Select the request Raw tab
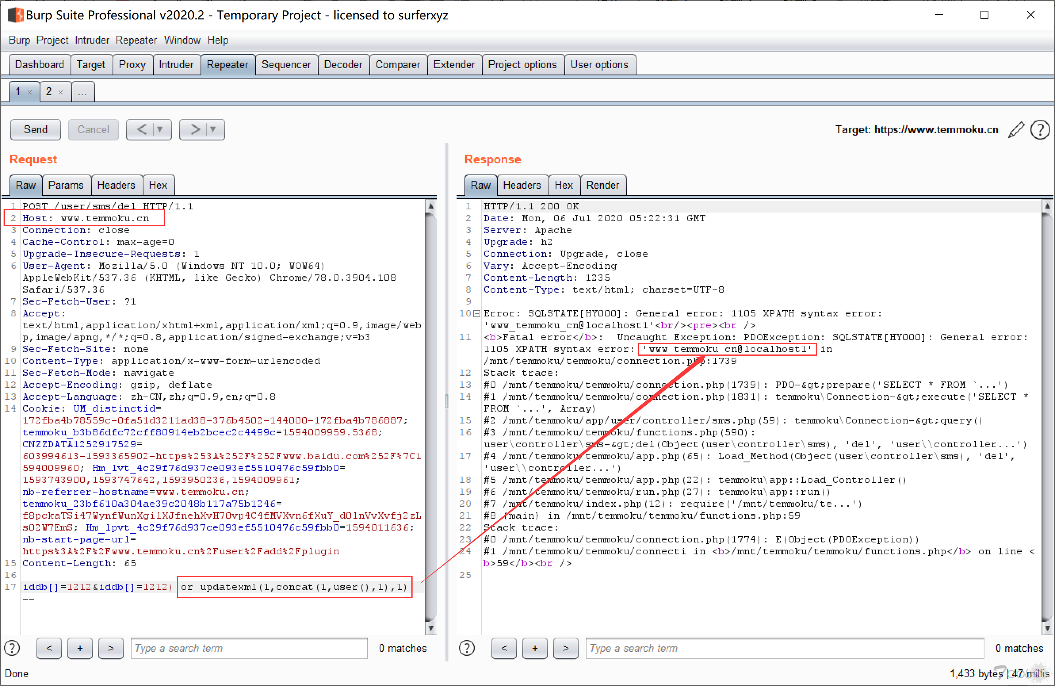This screenshot has width=1055, height=686. [x=26, y=185]
